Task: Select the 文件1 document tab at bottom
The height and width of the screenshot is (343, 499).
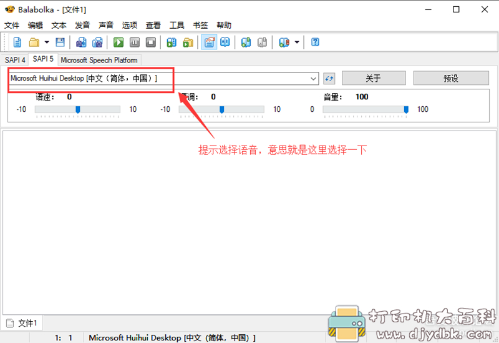Action: click(x=22, y=323)
